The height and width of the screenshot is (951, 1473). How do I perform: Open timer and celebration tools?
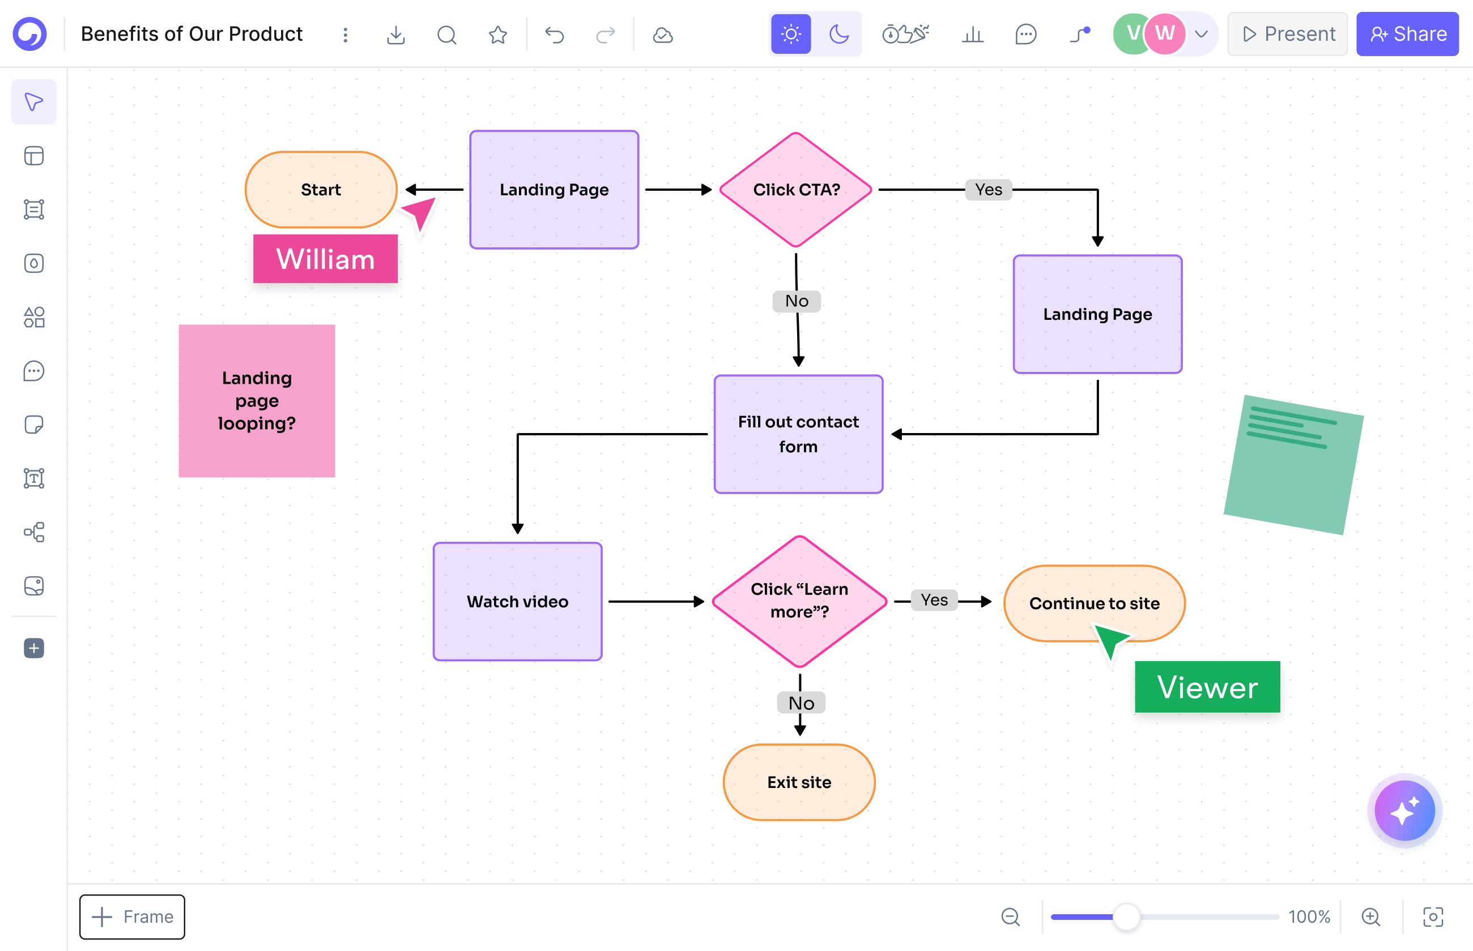point(905,34)
